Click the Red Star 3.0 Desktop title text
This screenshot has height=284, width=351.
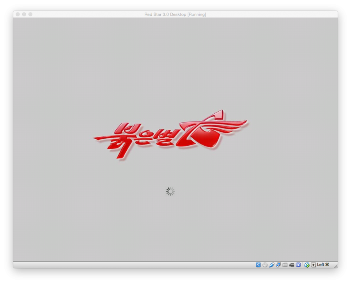pyautogui.click(x=175, y=14)
